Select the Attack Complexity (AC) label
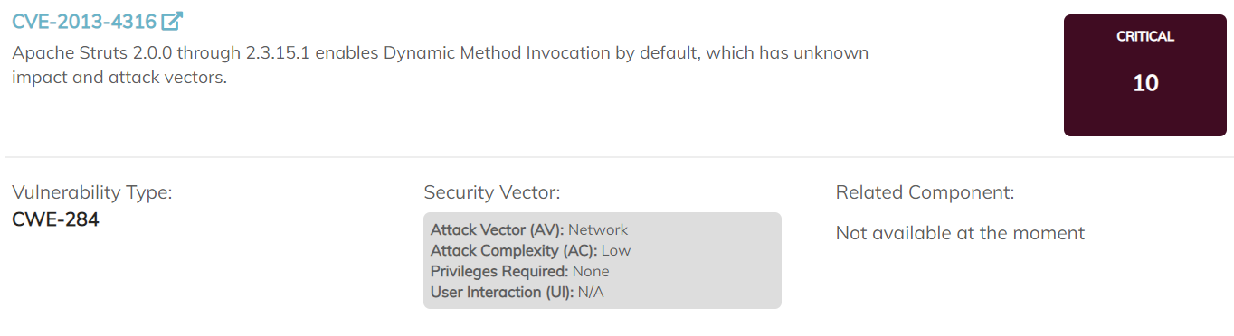The height and width of the screenshot is (336, 1234). click(x=514, y=250)
